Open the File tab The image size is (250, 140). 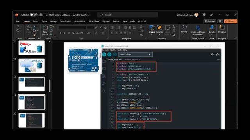[x=18, y=21]
